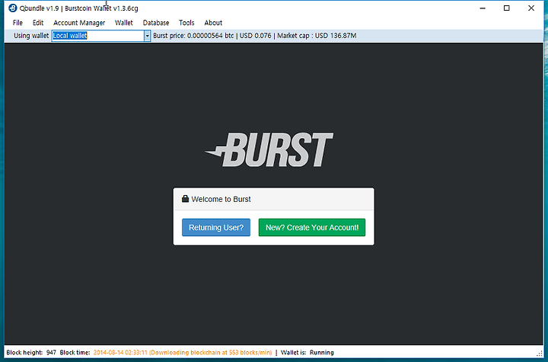Click the Welcome to Burst heading

tap(221, 199)
